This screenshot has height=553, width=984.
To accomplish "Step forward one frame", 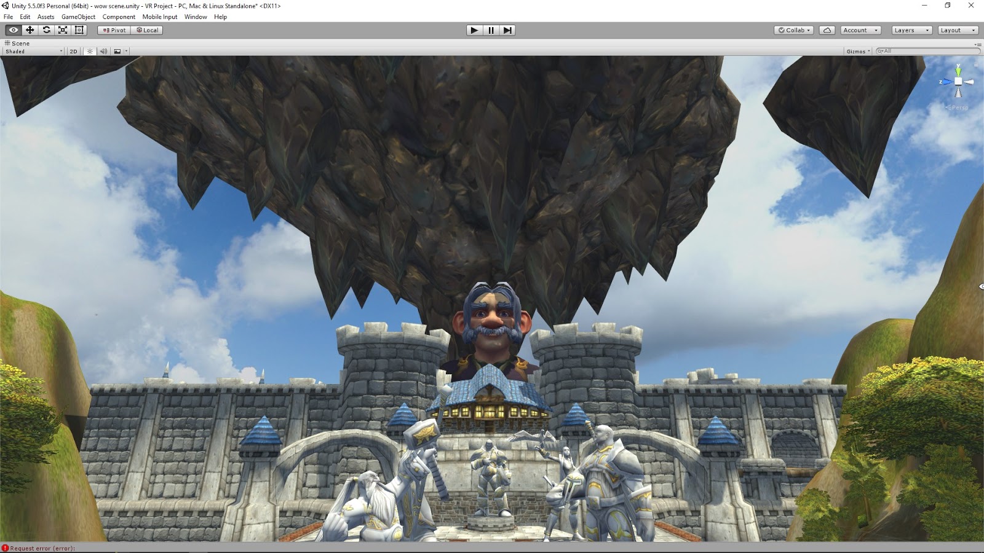I will pos(507,30).
